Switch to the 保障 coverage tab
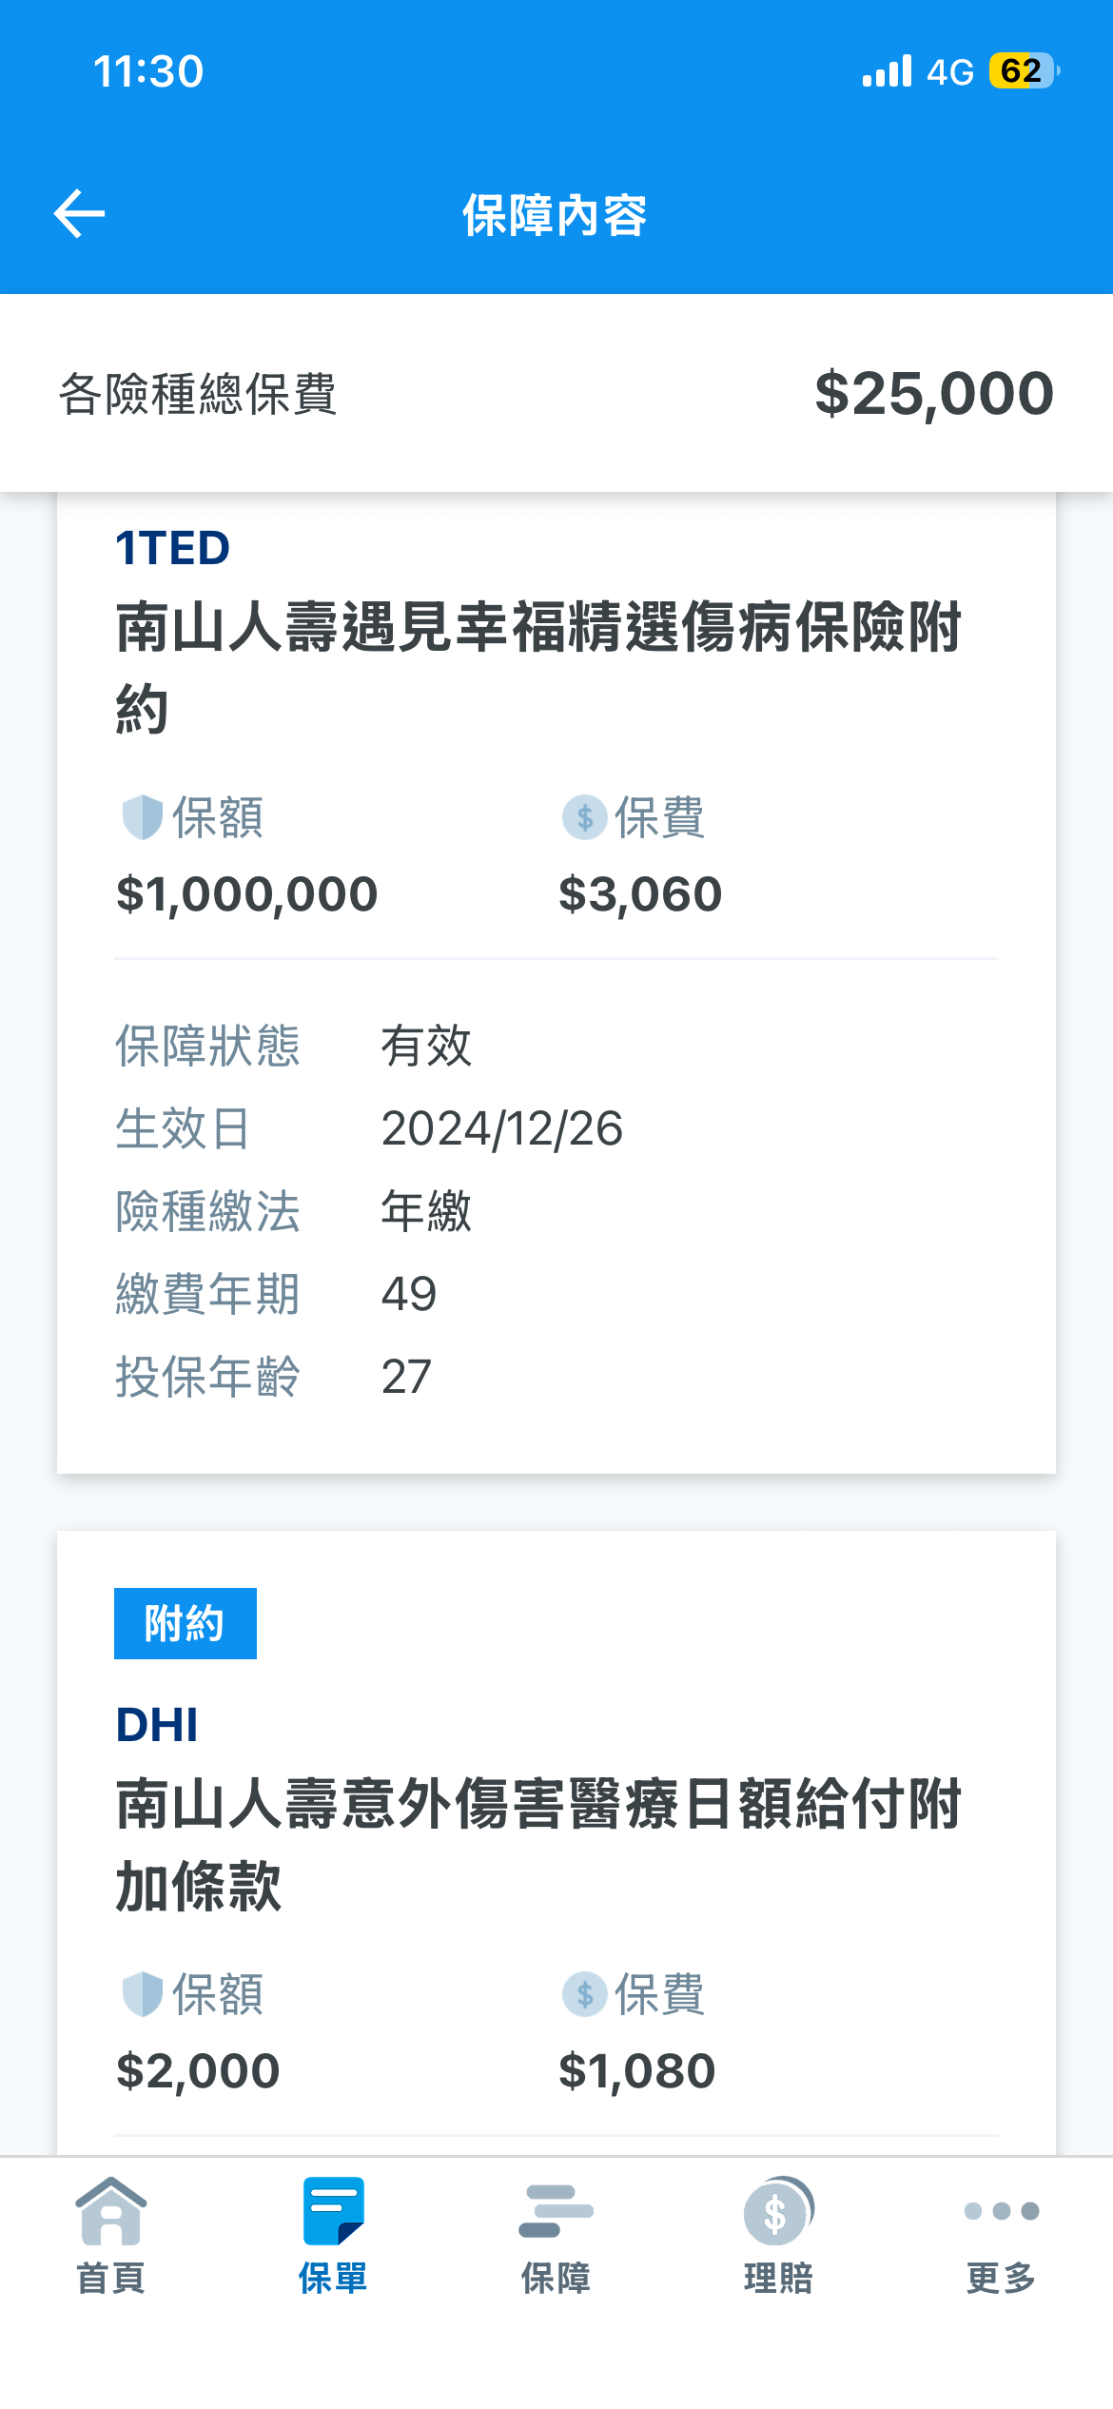 [x=556, y=2235]
